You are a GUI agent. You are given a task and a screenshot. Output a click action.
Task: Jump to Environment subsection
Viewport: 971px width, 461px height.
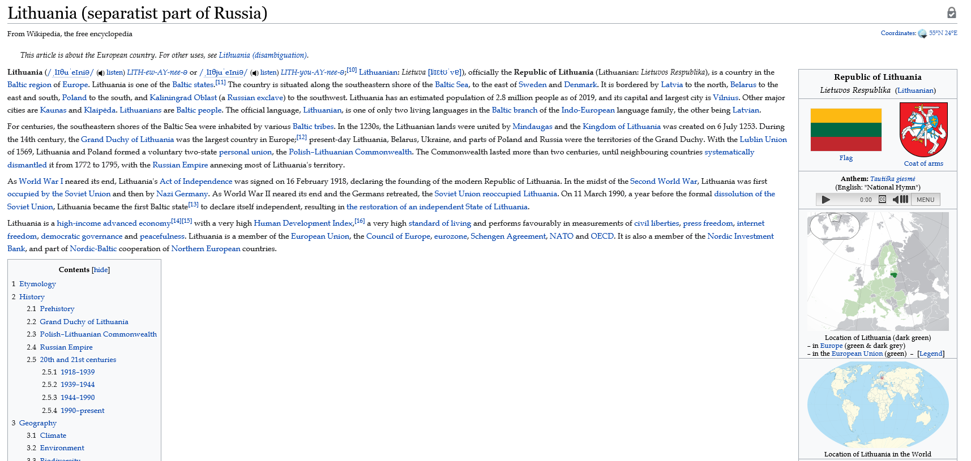click(62, 448)
